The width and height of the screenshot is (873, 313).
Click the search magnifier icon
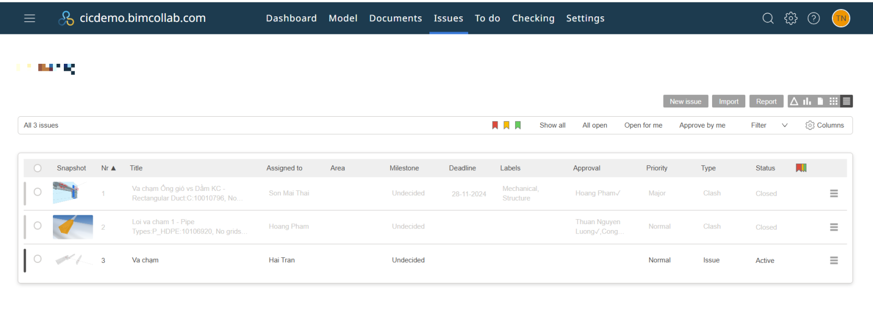768,19
